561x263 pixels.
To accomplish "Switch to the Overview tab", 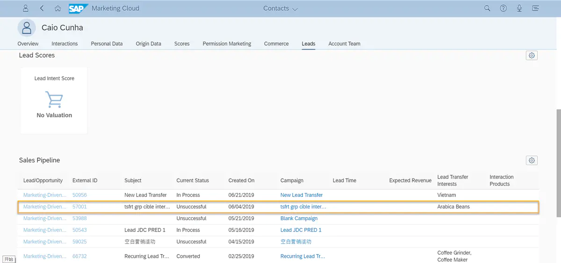I will tap(28, 44).
